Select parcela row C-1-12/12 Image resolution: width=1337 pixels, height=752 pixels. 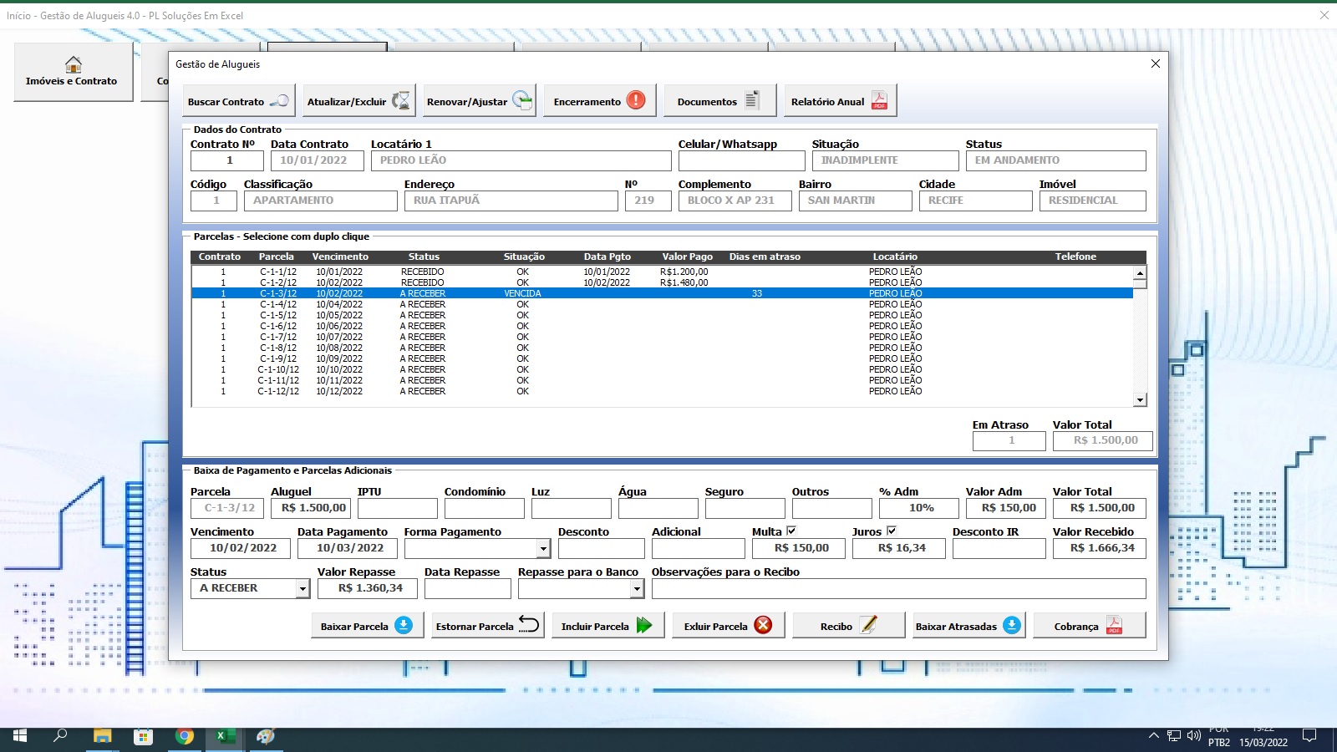pos(662,391)
